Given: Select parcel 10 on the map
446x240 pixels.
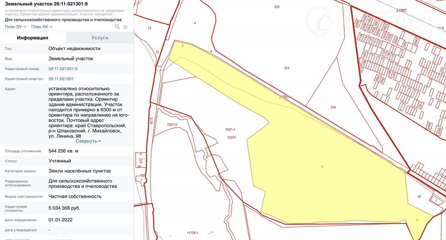Looking at the screenshot, I should pos(419,196).
